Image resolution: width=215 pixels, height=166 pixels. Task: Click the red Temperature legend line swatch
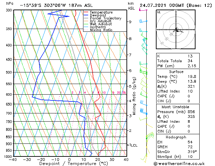pyautogui.click(x=86, y=12)
